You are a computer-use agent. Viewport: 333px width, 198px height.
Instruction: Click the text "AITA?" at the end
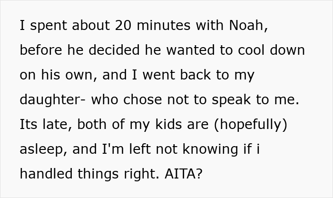tap(184, 174)
